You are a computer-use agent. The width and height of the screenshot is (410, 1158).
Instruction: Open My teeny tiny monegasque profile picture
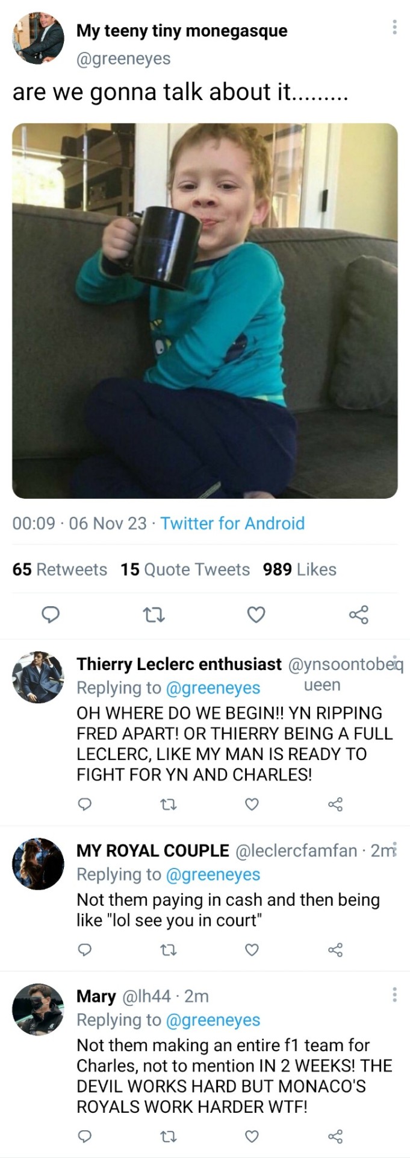pos(38,37)
